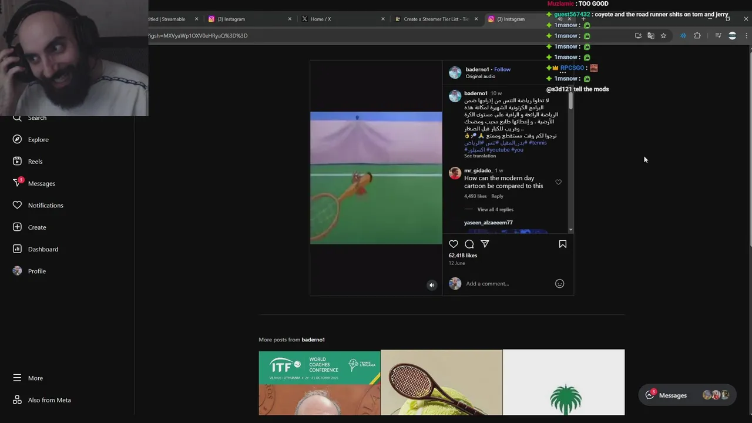The width and height of the screenshot is (752, 423).
Task: Bookmark page with browser star icon
Action: pyautogui.click(x=663, y=36)
